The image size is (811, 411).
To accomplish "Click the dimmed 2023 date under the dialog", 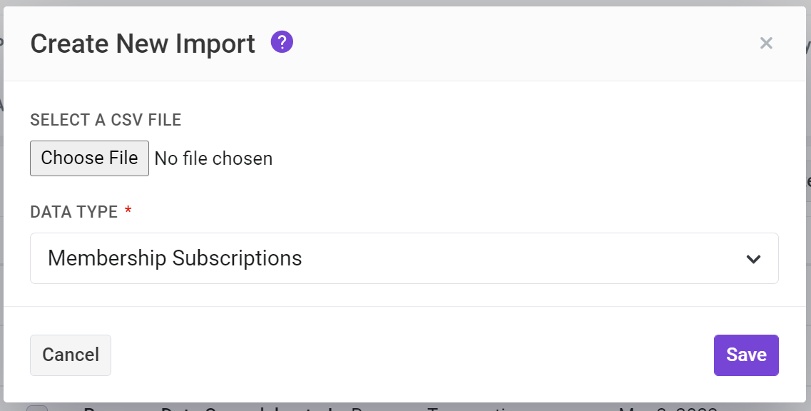I will click(x=668, y=408).
